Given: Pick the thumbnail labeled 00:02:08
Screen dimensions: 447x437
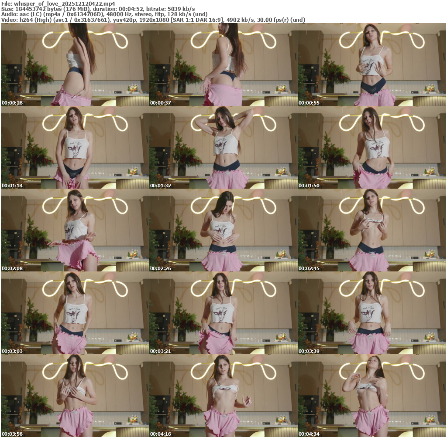Looking at the screenshot, I should [x=75, y=230].
